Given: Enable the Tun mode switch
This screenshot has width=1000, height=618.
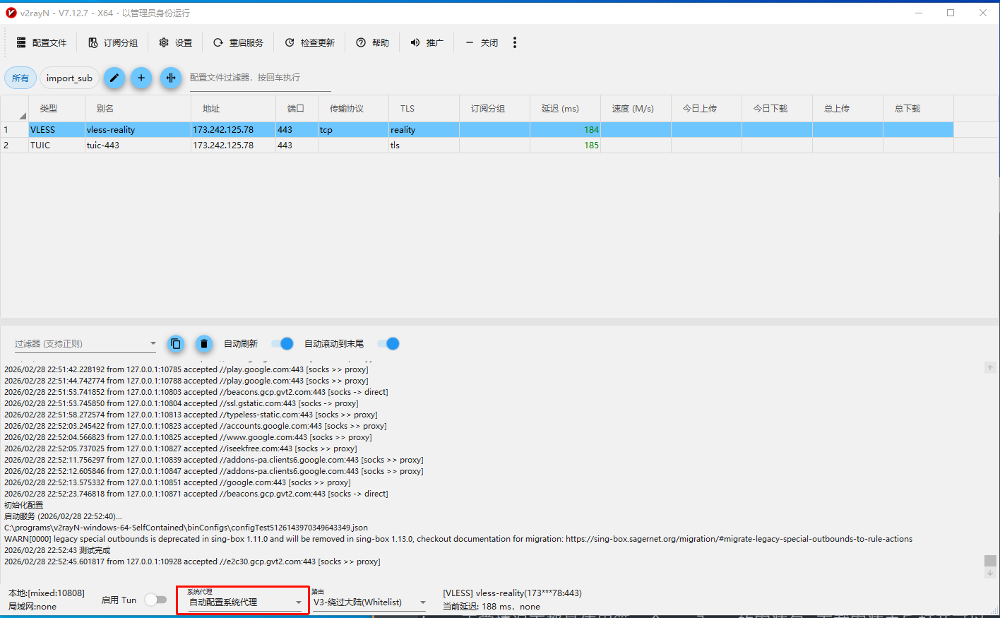Looking at the screenshot, I should pos(155,600).
